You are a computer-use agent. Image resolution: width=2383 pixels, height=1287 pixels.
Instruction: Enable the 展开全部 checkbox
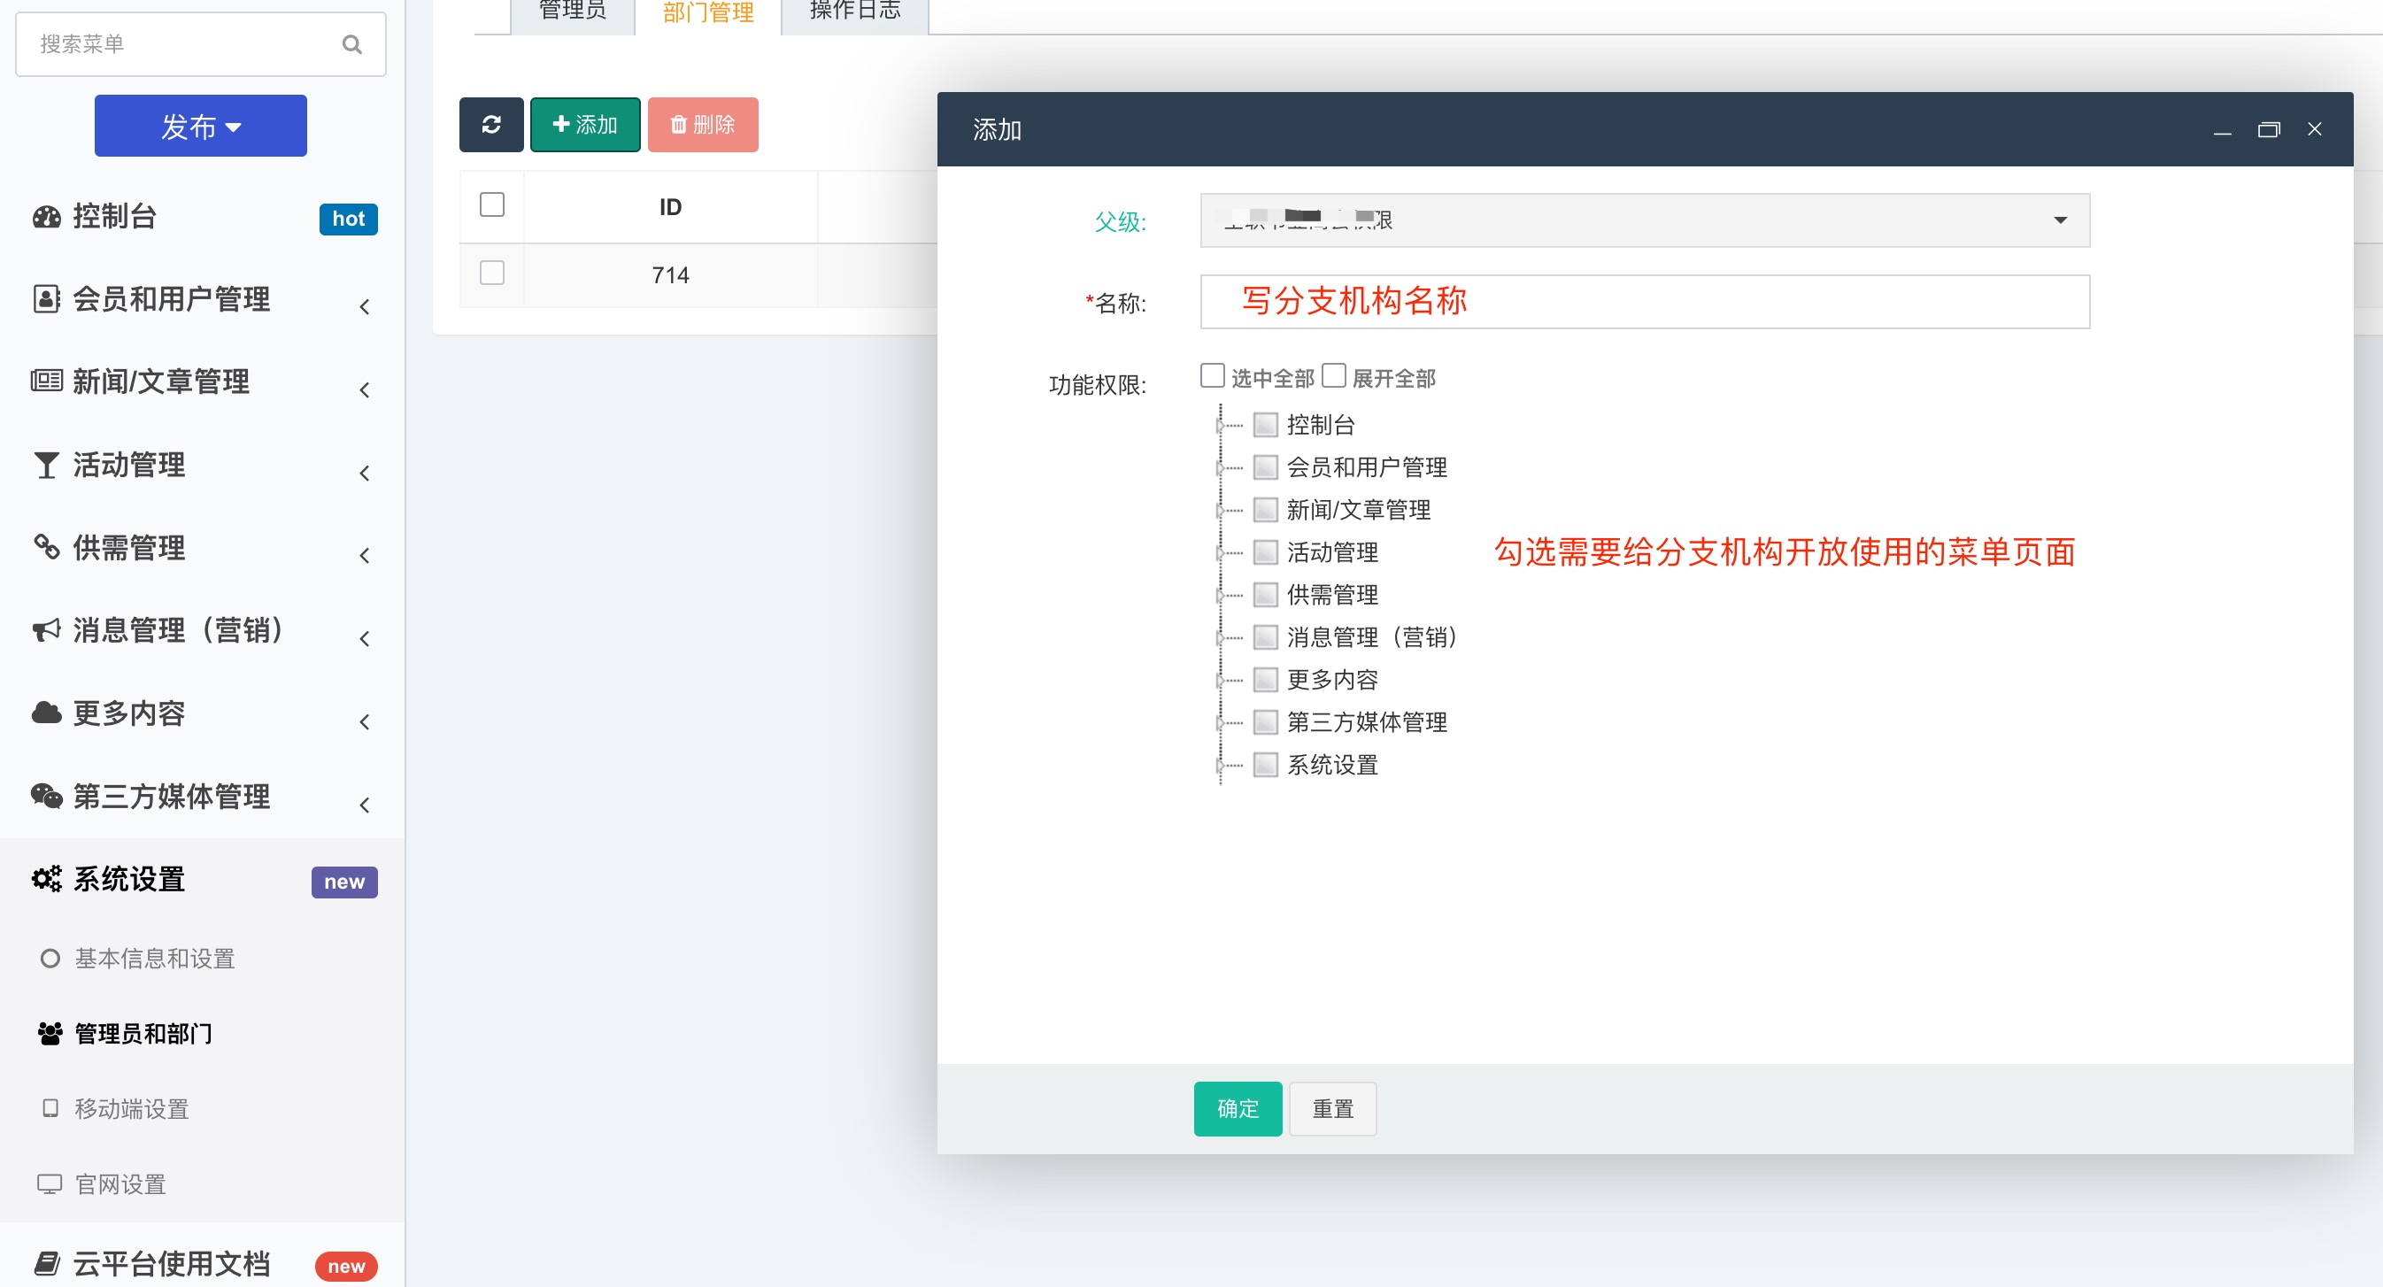pos(1333,374)
